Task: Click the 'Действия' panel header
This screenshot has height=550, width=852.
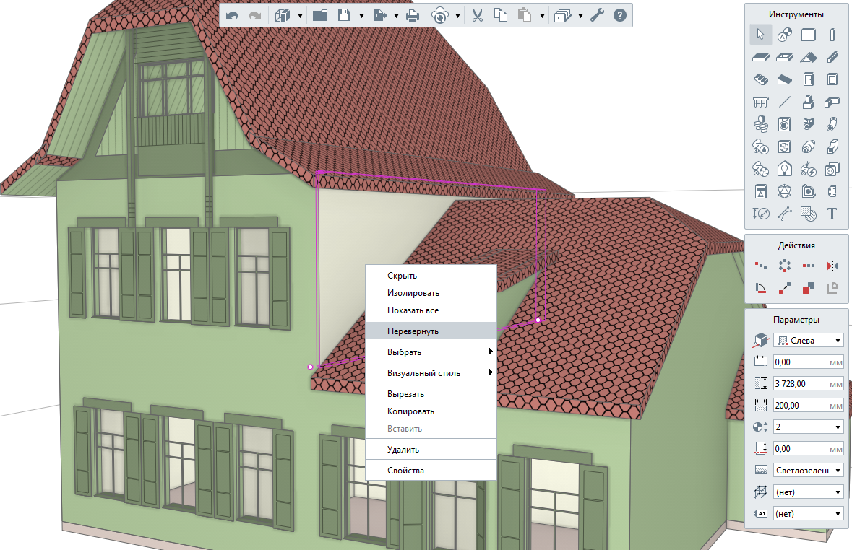Action: click(x=796, y=245)
